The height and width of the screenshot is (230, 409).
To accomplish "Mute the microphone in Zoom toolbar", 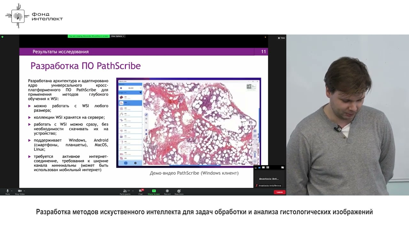I will click(8, 191).
